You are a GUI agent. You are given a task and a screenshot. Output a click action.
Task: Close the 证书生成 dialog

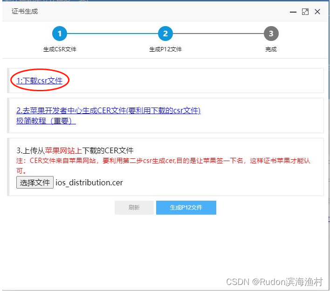pyautogui.click(x=317, y=12)
